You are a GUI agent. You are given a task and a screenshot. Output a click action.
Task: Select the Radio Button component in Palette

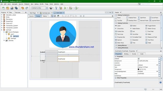tap(135, 29)
